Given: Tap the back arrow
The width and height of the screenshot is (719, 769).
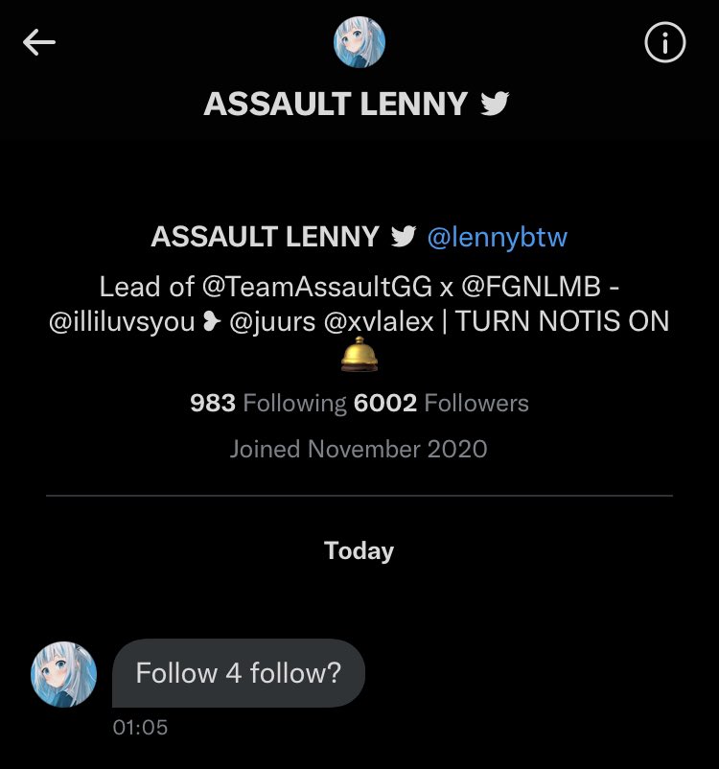Looking at the screenshot, I should 39,42.
